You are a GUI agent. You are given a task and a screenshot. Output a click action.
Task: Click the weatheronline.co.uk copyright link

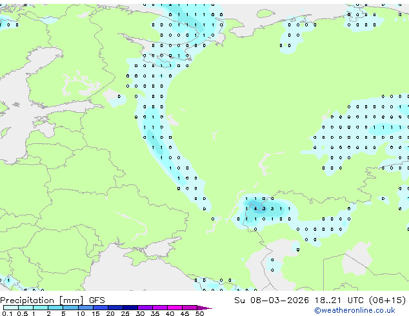coord(355,310)
